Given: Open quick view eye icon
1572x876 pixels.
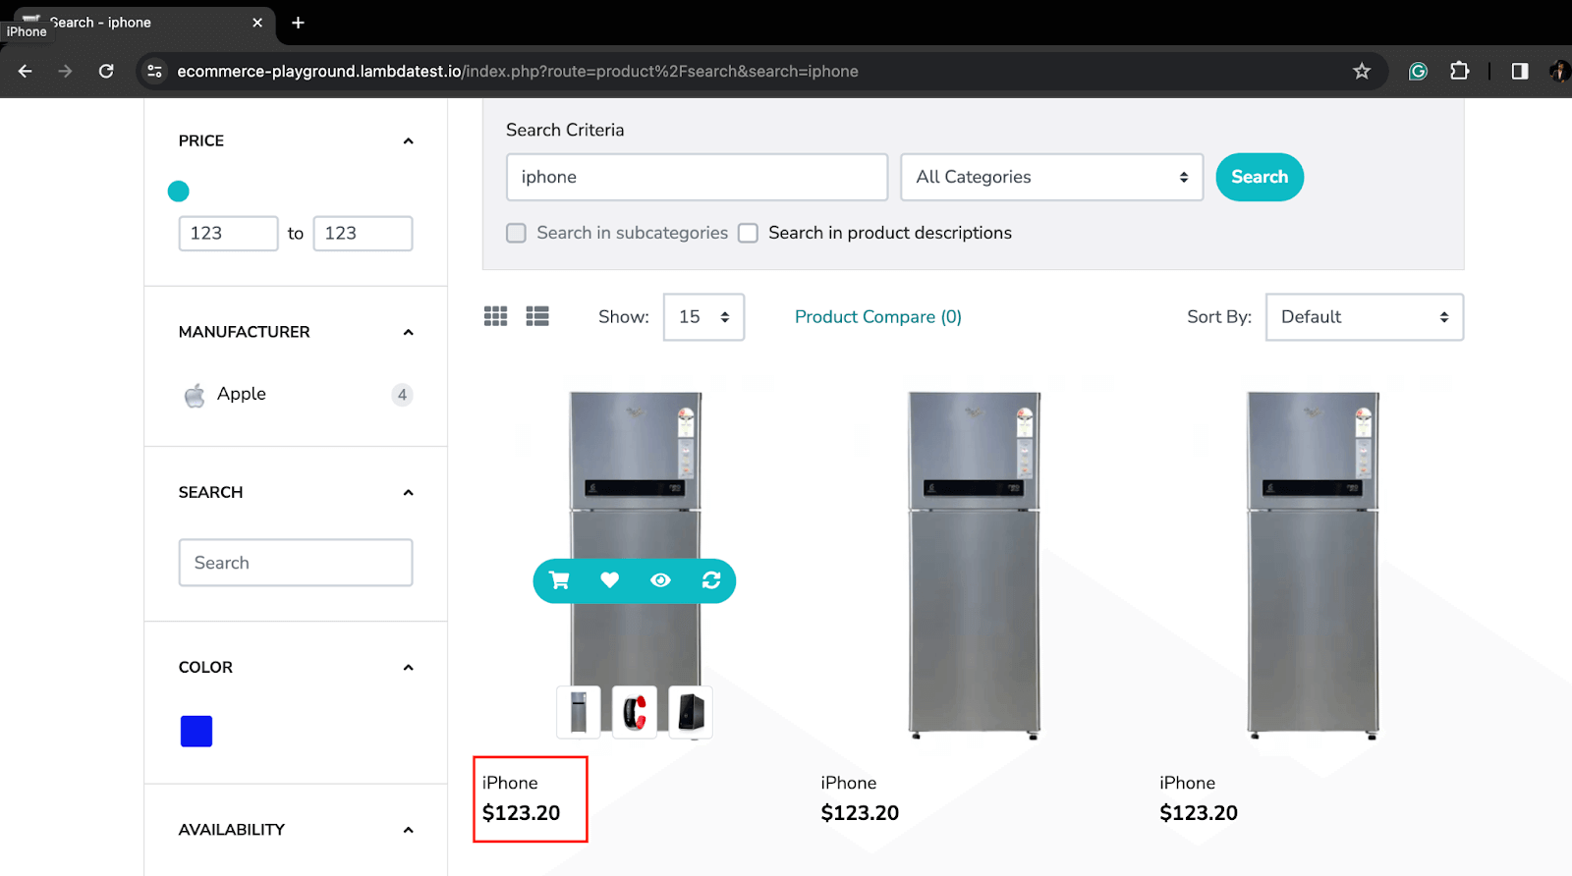Looking at the screenshot, I should tap(660, 580).
